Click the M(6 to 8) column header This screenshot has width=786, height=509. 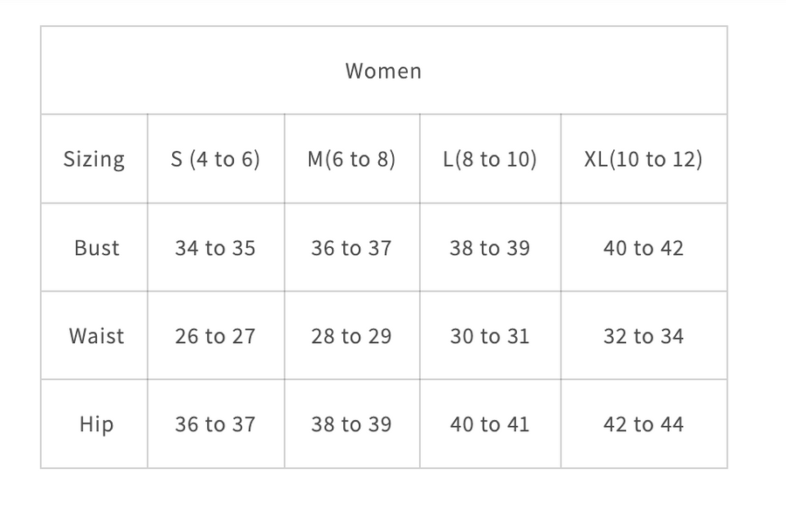[351, 159]
